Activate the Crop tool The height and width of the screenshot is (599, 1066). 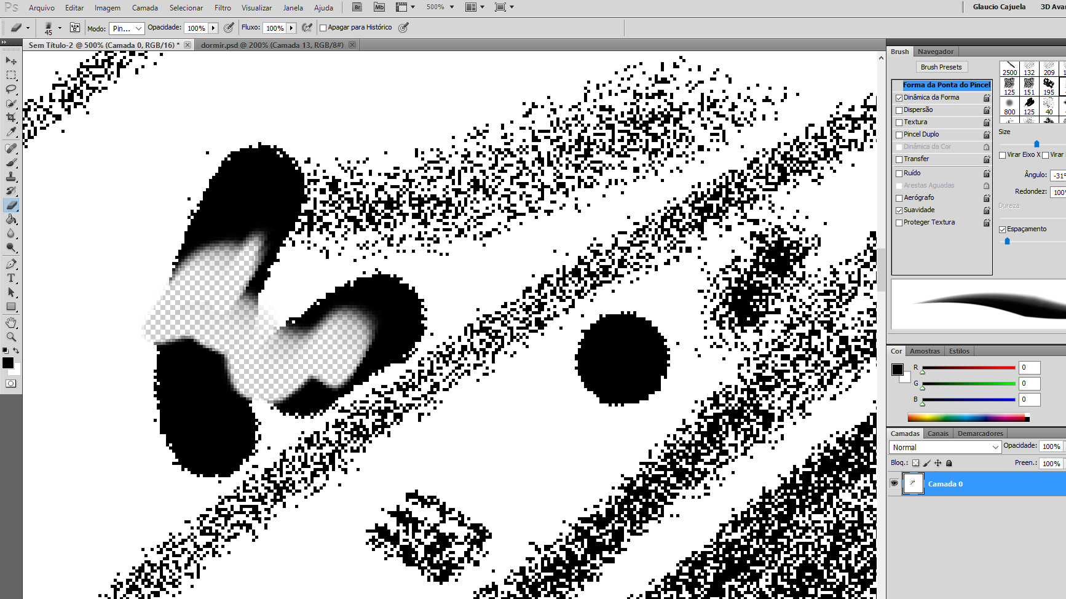[10, 117]
